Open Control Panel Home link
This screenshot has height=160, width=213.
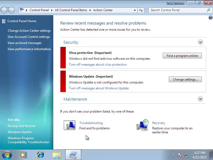pos(22,21)
